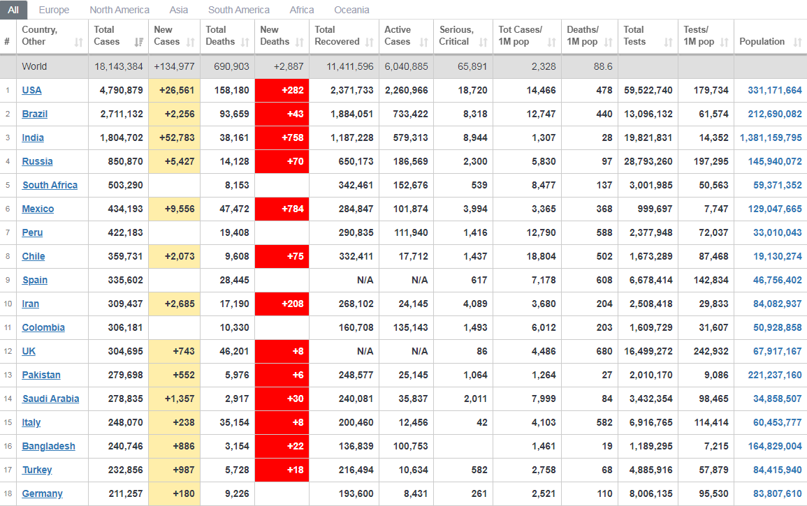Select Turkey new cases cell +987
Viewport: 807px width, 506px height.
click(175, 470)
